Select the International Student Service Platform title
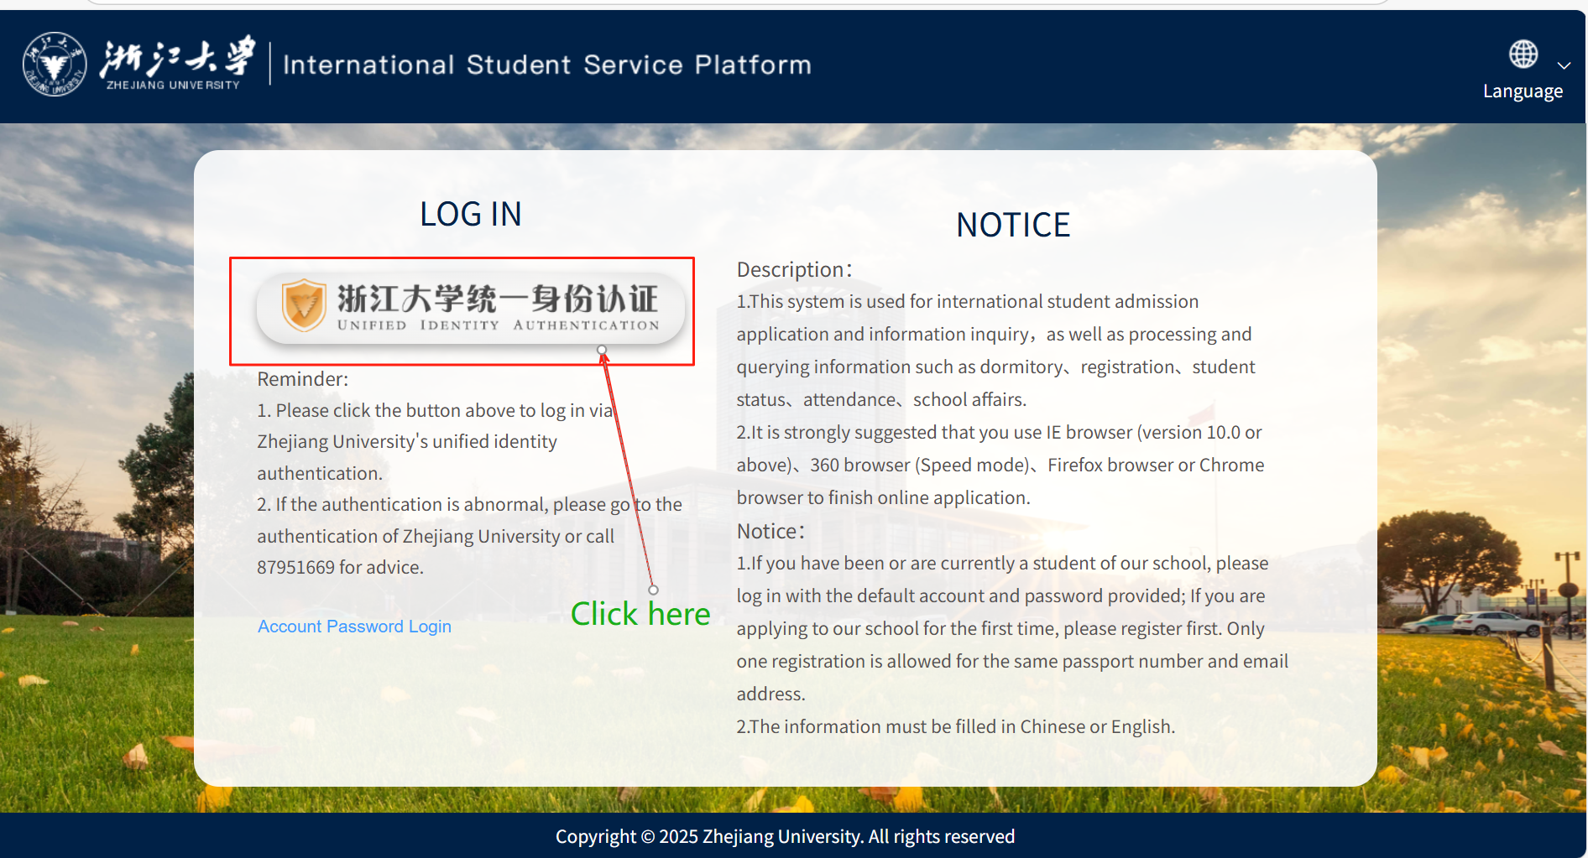1588x858 pixels. (x=546, y=65)
